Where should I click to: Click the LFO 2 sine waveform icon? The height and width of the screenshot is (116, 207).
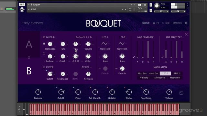click(x=121, y=43)
